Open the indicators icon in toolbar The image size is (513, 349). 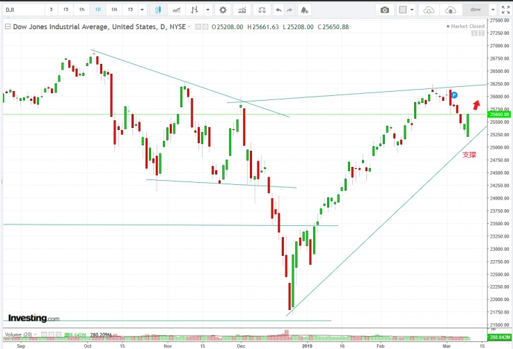pyautogui.click(x=243, y=10)
